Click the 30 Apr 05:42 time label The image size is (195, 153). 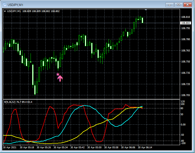pyautogui.click(x=77, y=147)
